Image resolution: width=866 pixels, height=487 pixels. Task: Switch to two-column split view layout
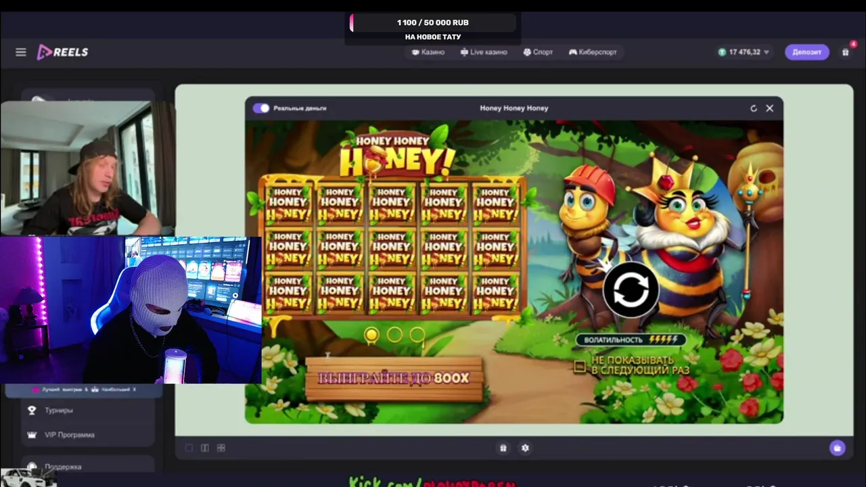coord(204,448)
